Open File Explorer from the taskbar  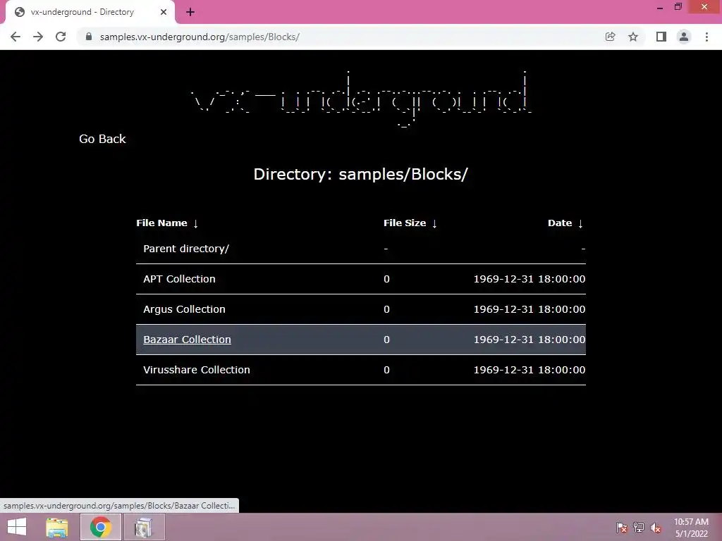pos(57,527)
